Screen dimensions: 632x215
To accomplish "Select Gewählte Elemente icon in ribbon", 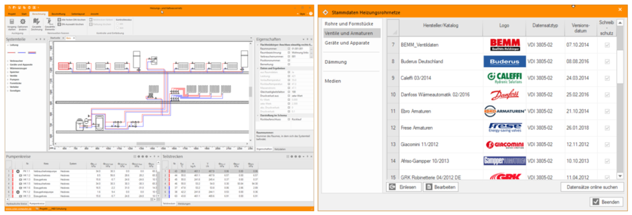I will tap(50, 21).
